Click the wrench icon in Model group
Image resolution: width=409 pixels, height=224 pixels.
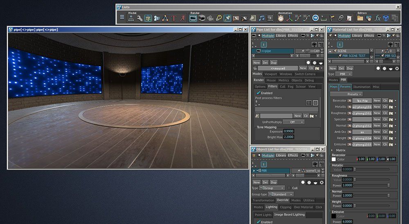139,18
